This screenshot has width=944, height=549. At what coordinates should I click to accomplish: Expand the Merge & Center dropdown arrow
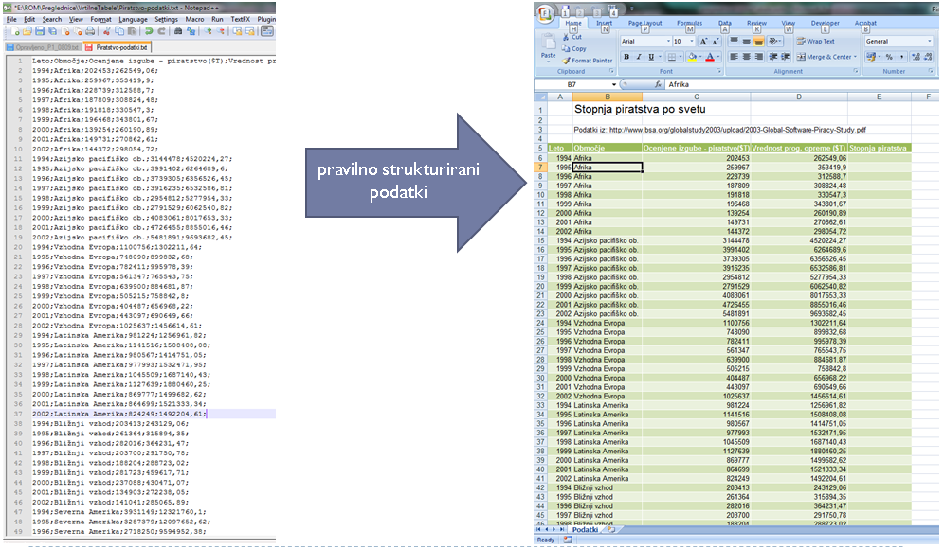click(x=855, y=57)
